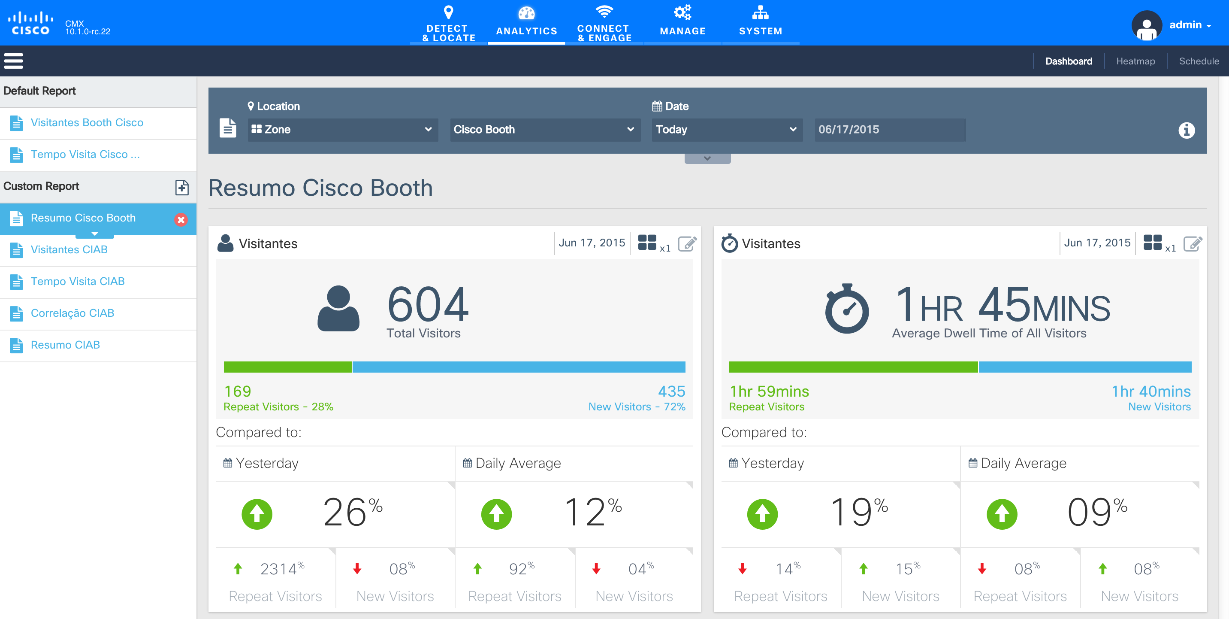Add a new custom report
The width and height of the screenshot is (1229, 619).
(x=182, y=187)
